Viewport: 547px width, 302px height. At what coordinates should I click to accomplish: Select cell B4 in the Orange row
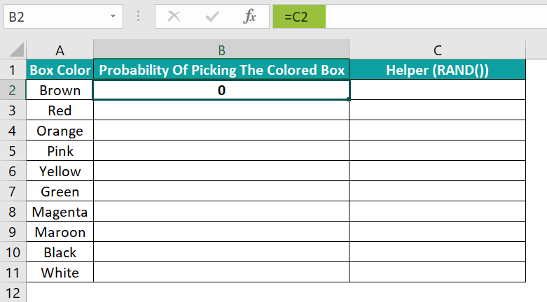pos(221,130)
